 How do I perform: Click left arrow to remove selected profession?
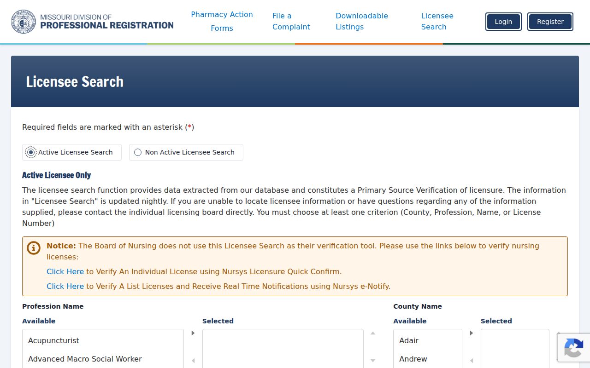[193, 361]
